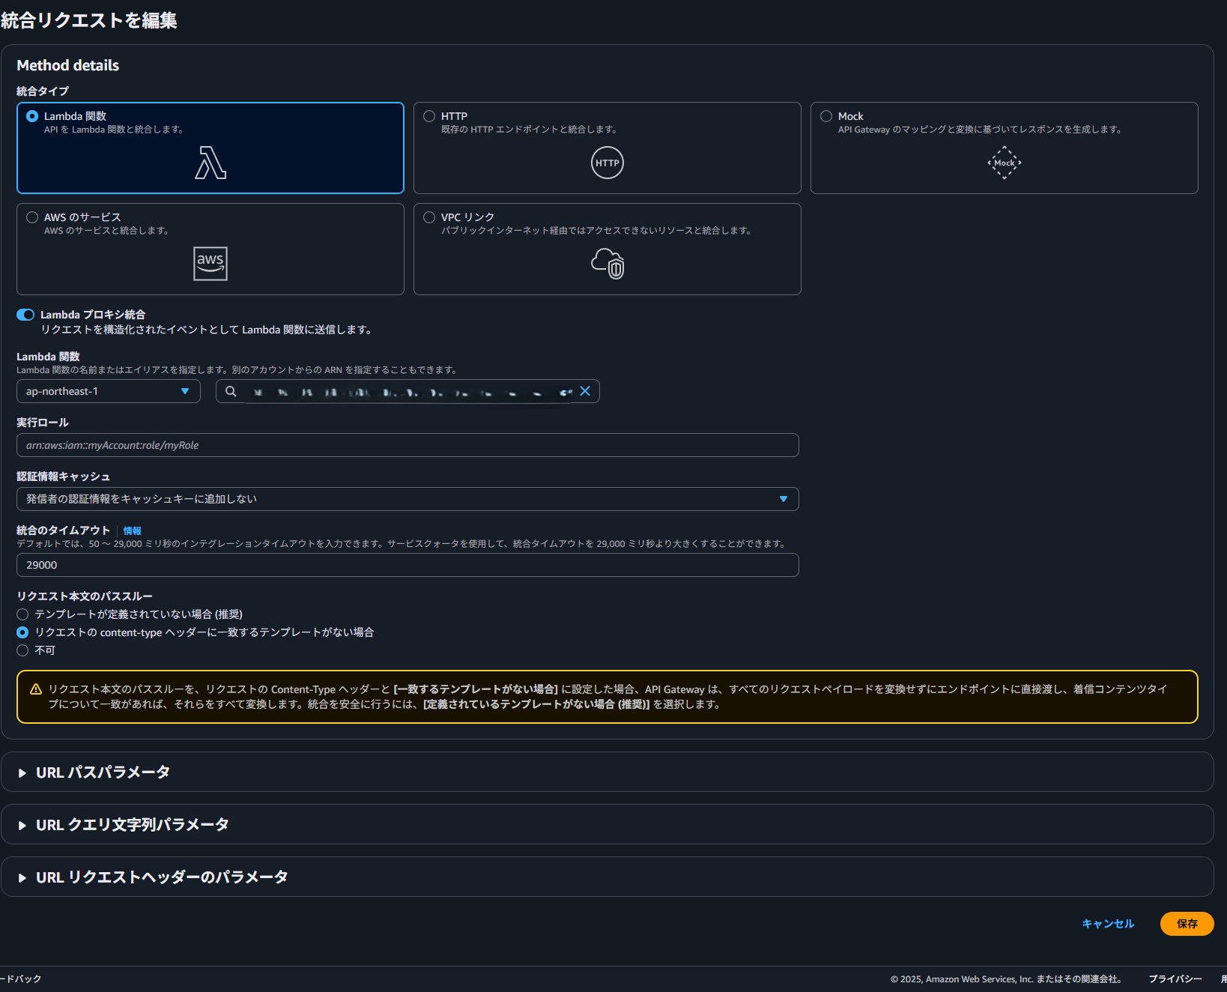The width and height of the screenshot is (1227, 992).
Task: Open the プライバシー footer link
Action: coord(1175,979)
